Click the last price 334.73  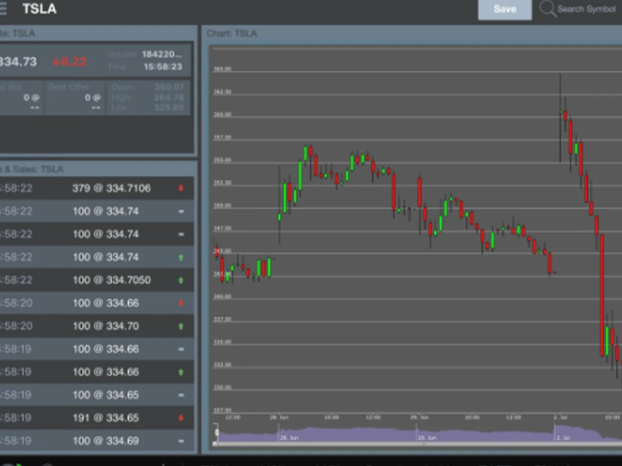pyautogui.click(x=18, y=62)
